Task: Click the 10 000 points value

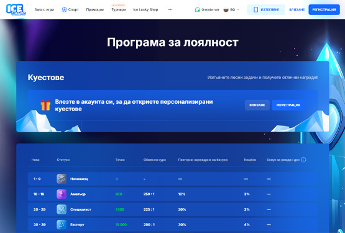Action: (121, 224)
